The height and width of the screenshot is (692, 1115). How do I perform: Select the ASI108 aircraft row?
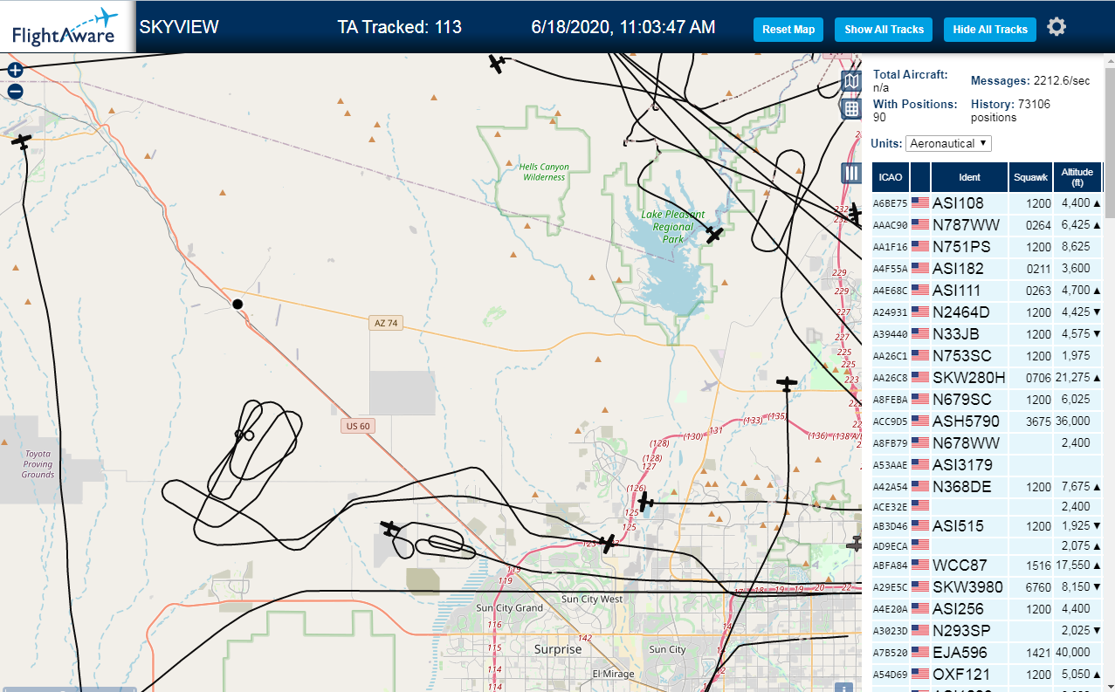coord(987,202)
